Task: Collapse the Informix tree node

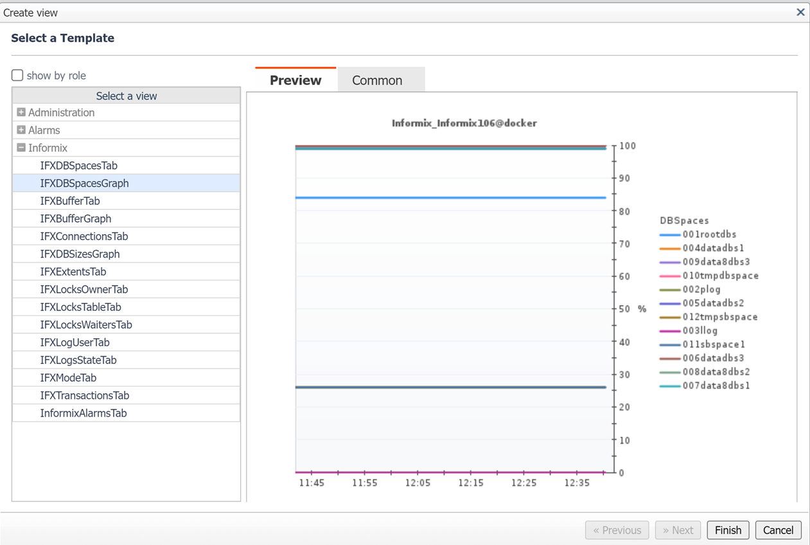Action: (x=21, y=148)
